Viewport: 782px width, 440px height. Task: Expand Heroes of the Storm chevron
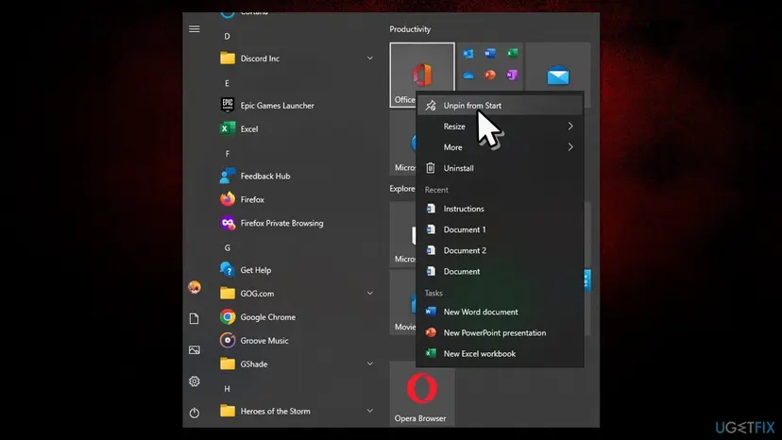pyautogui.click(x=370, y=411)
